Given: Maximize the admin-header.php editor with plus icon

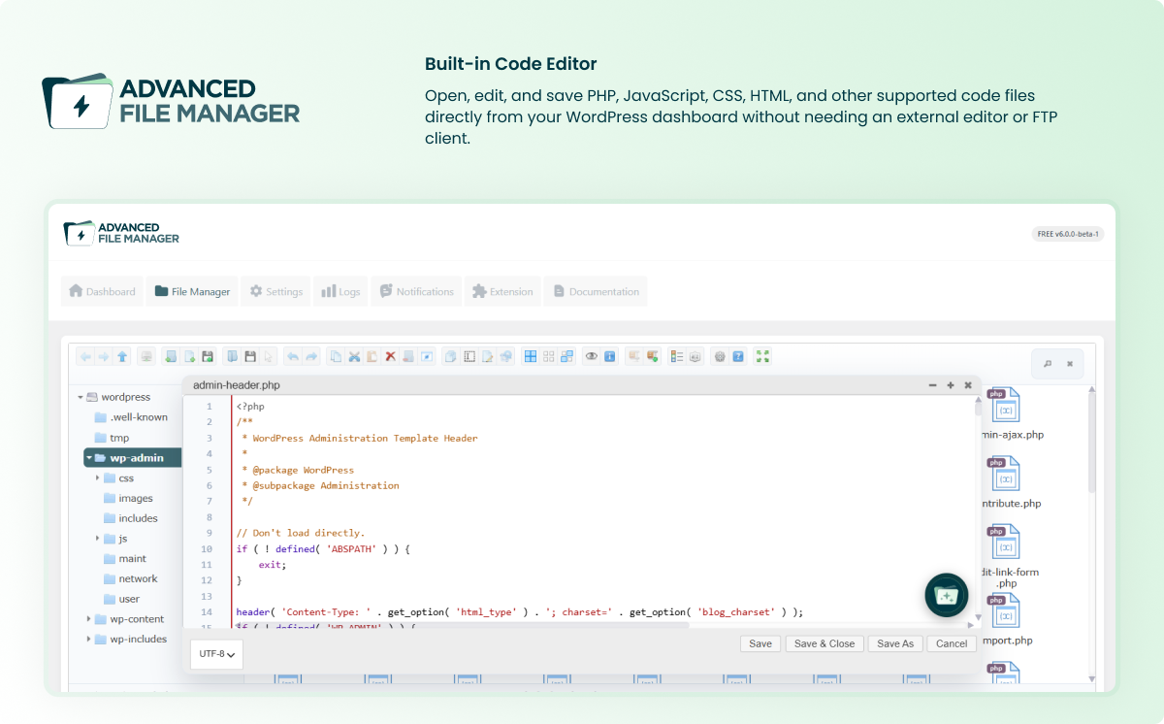Looking at the screenshot, I should click(951, 385).
